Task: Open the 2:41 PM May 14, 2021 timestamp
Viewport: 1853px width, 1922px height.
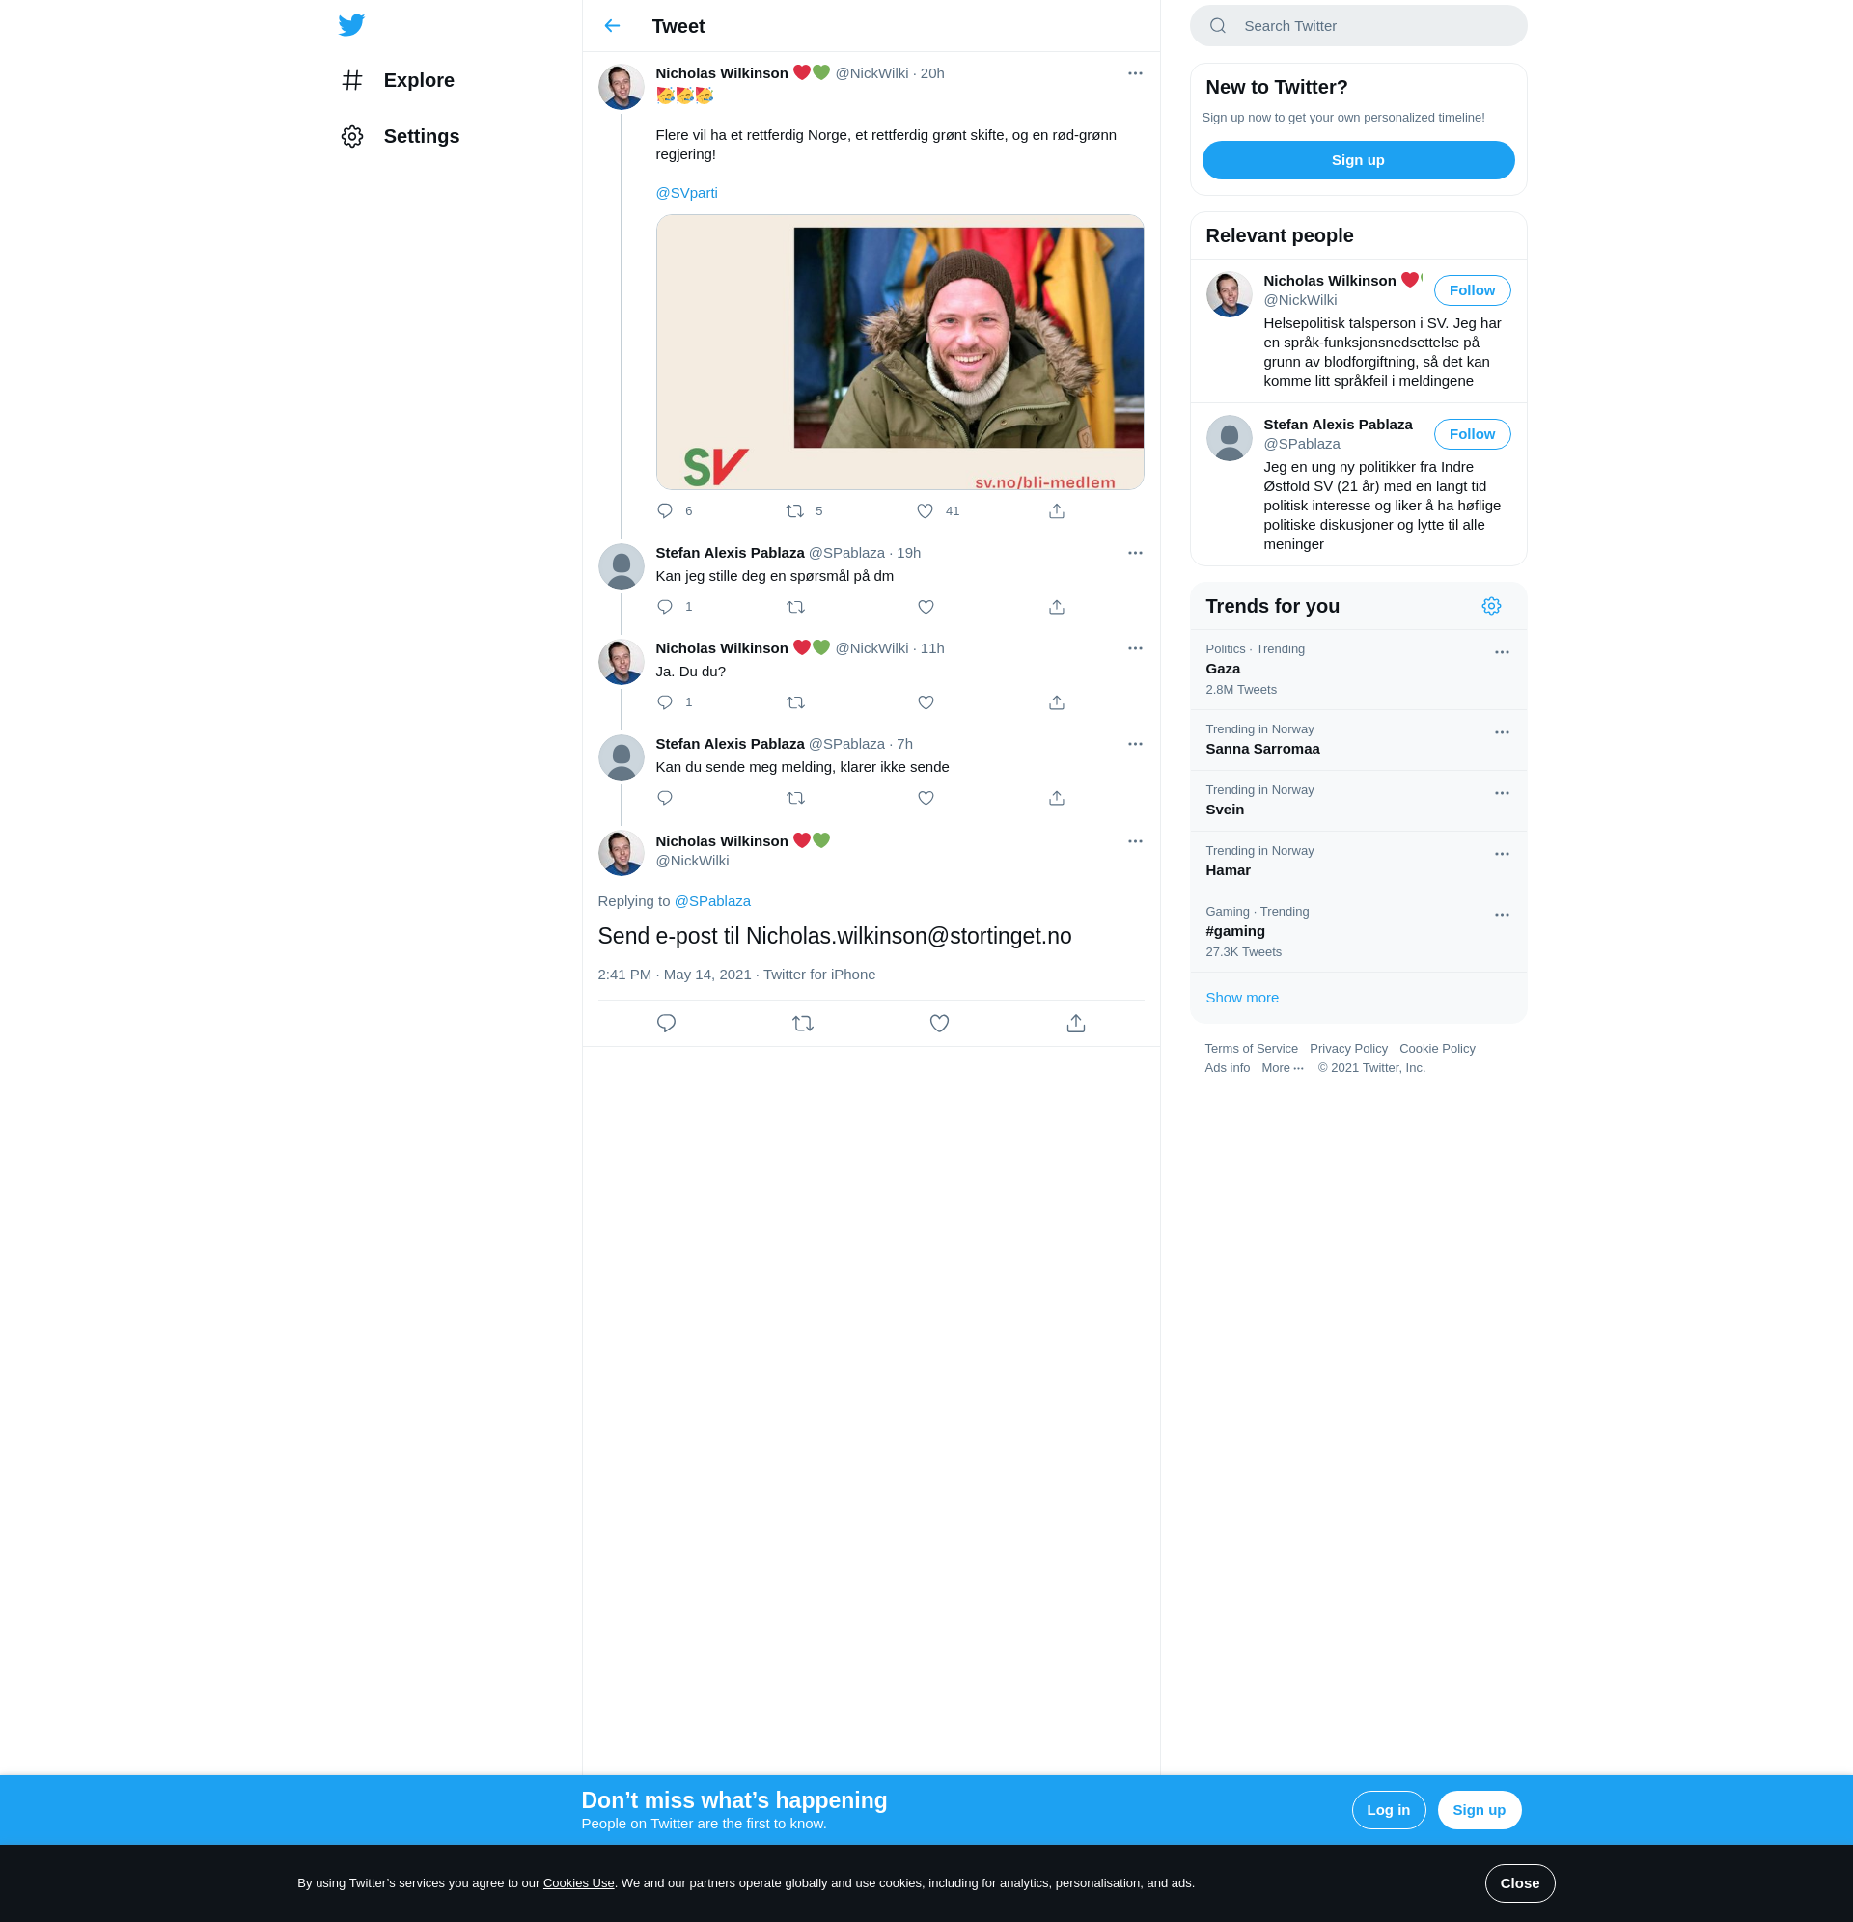Action: [x=674, y=974]
